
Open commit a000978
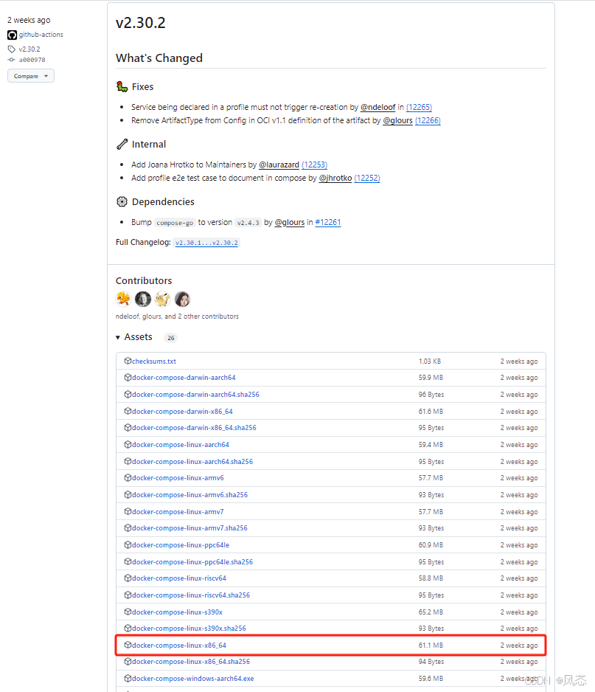(x=32, y=60)
